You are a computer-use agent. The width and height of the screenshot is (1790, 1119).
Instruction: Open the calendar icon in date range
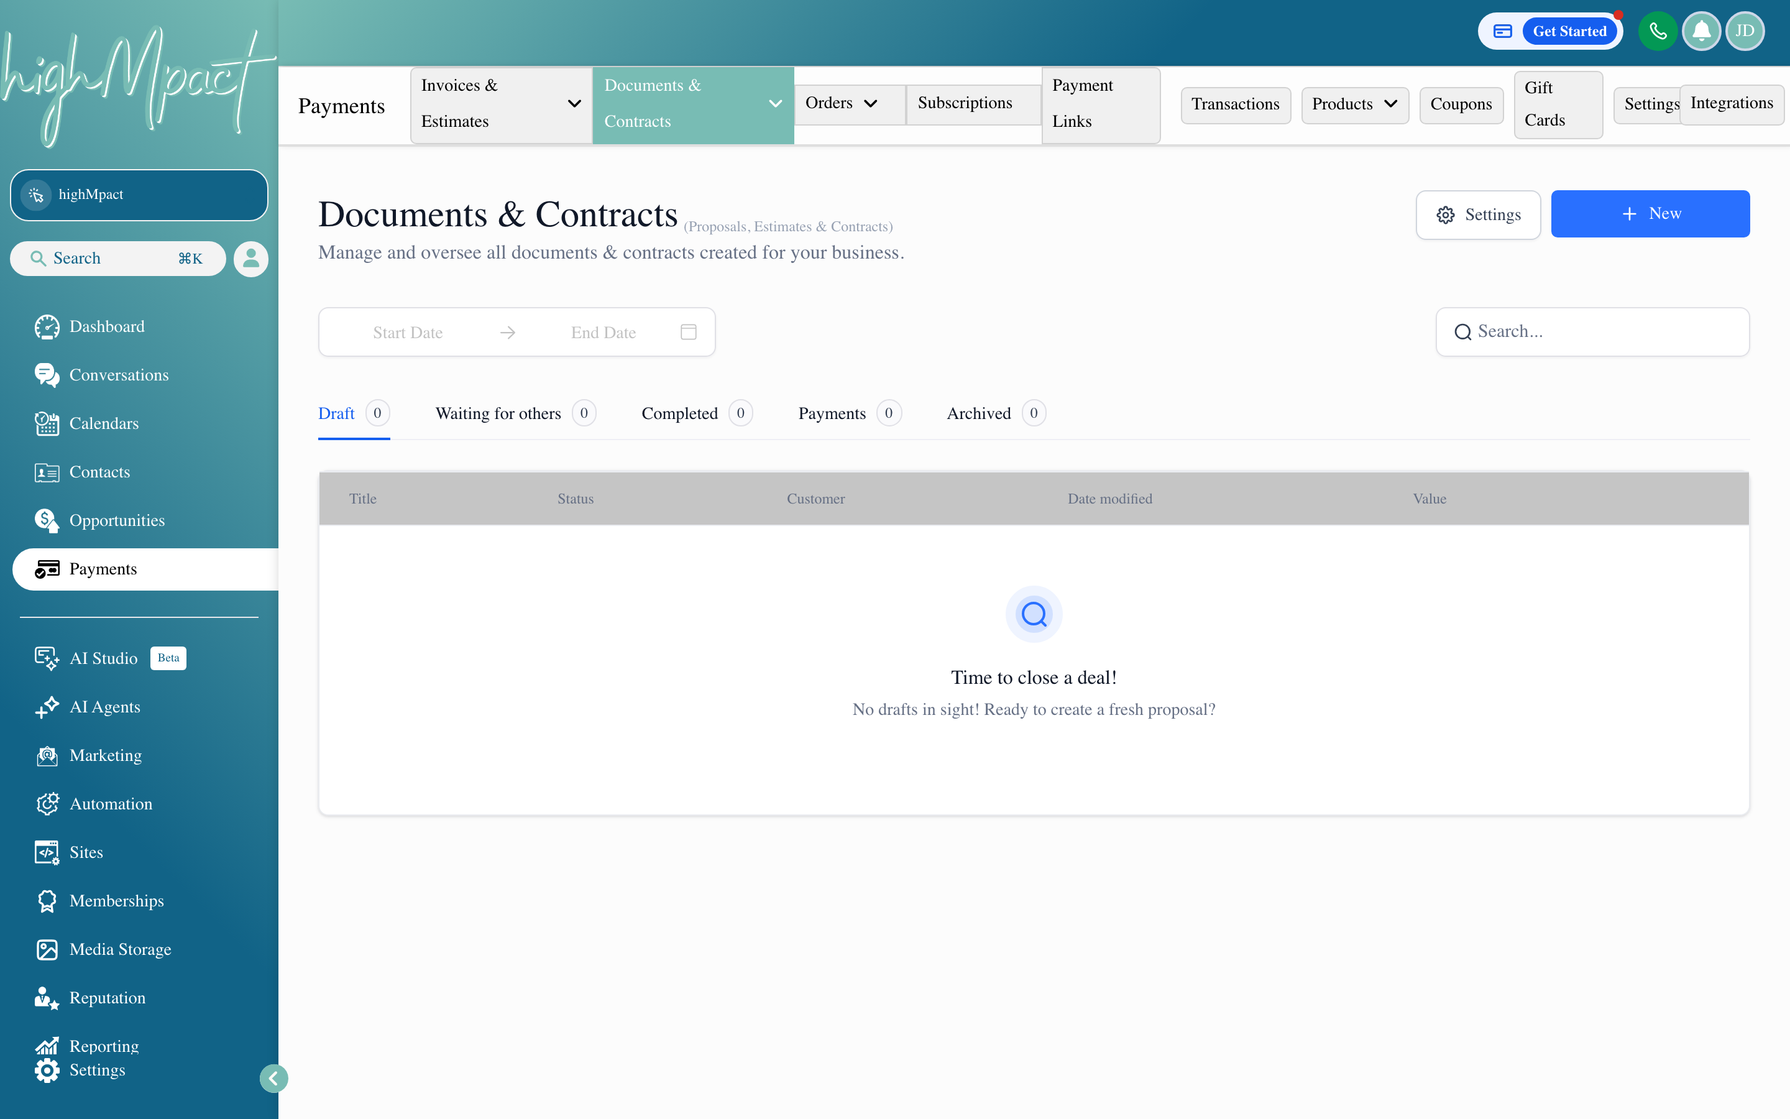pyautogui.click(x=688, y=333)
